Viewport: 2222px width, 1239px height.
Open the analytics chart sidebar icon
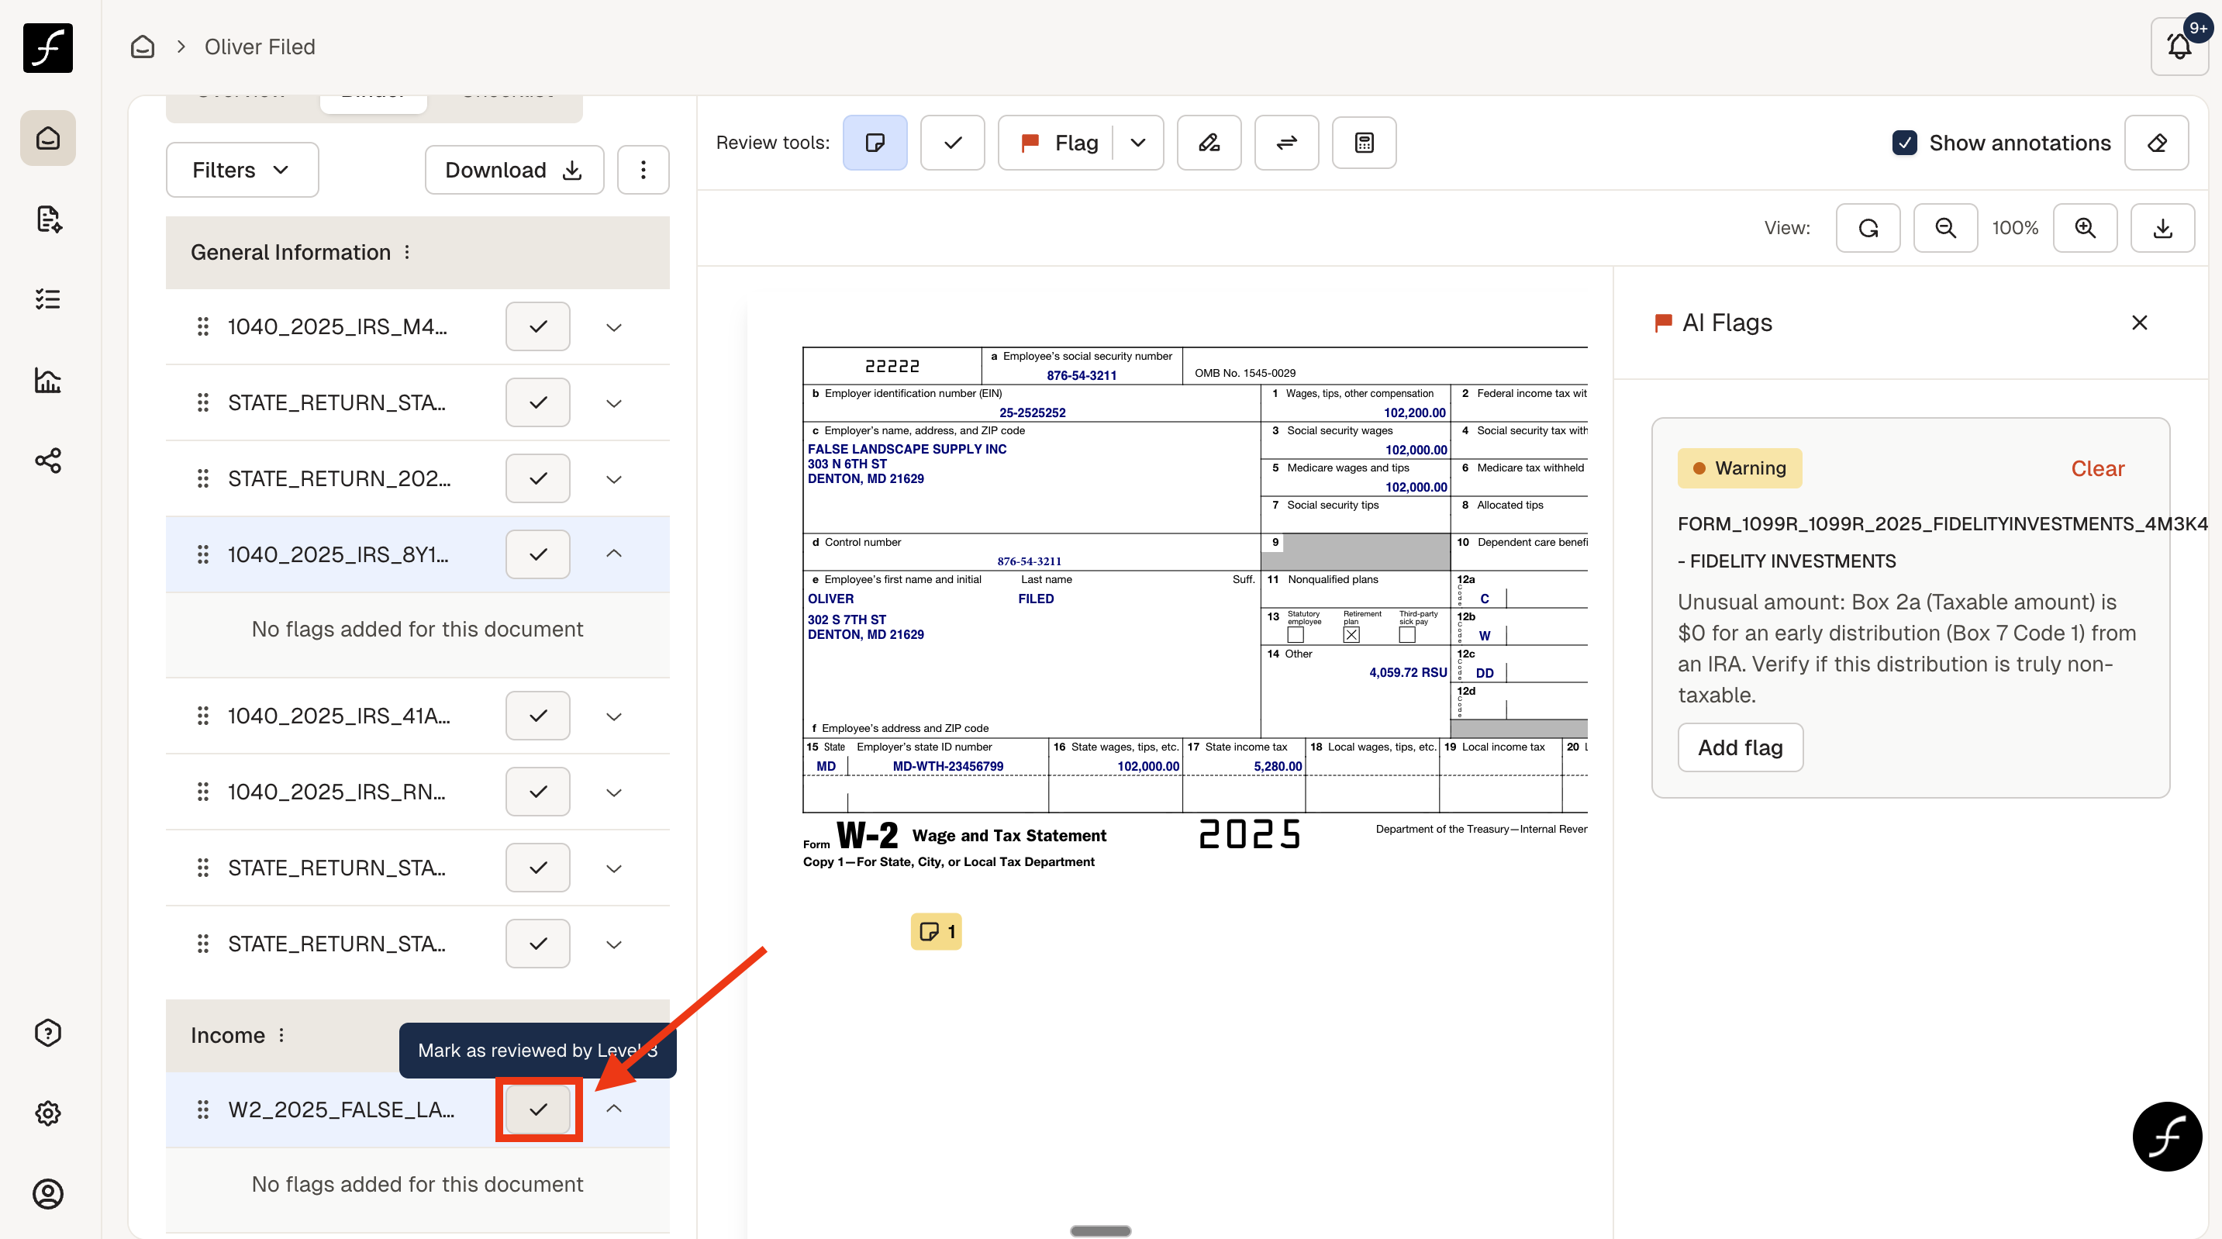click(x=48, y=380)
